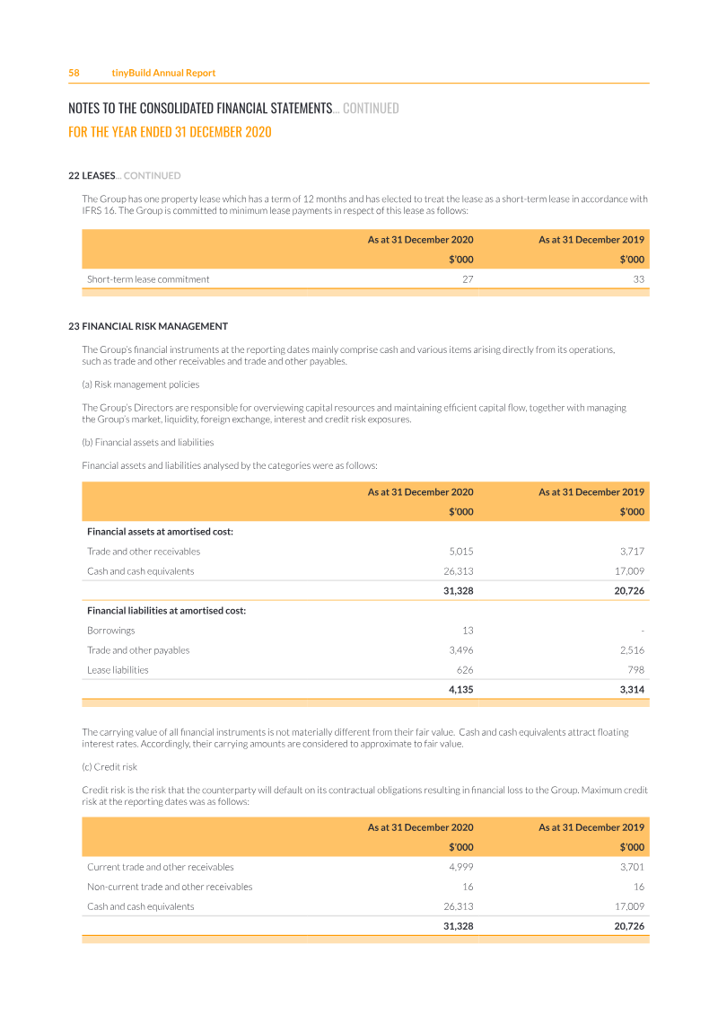Click the Trade and other payables row label

click(138, 650)
